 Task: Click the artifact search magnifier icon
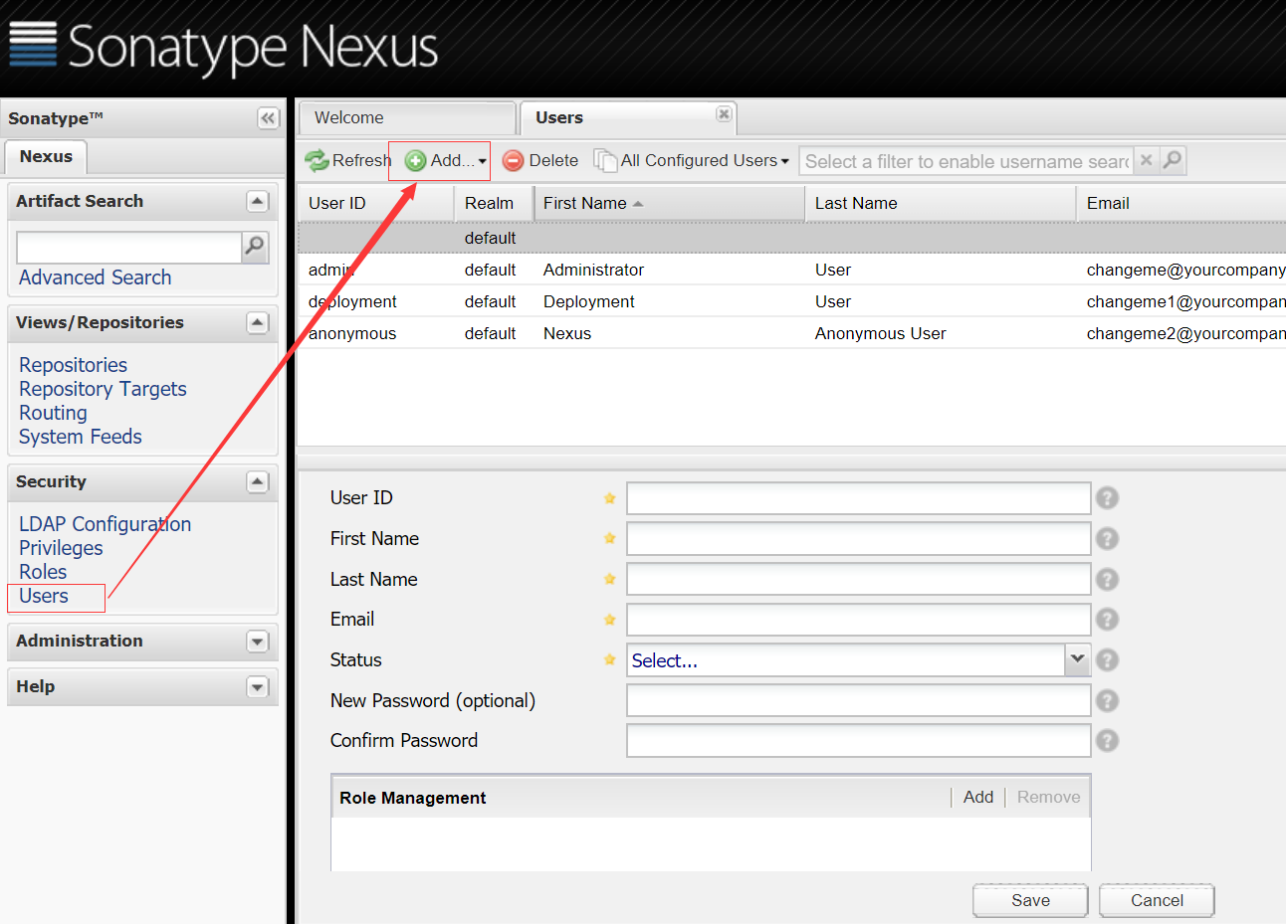pyautogui.click(x=255, y=246)
